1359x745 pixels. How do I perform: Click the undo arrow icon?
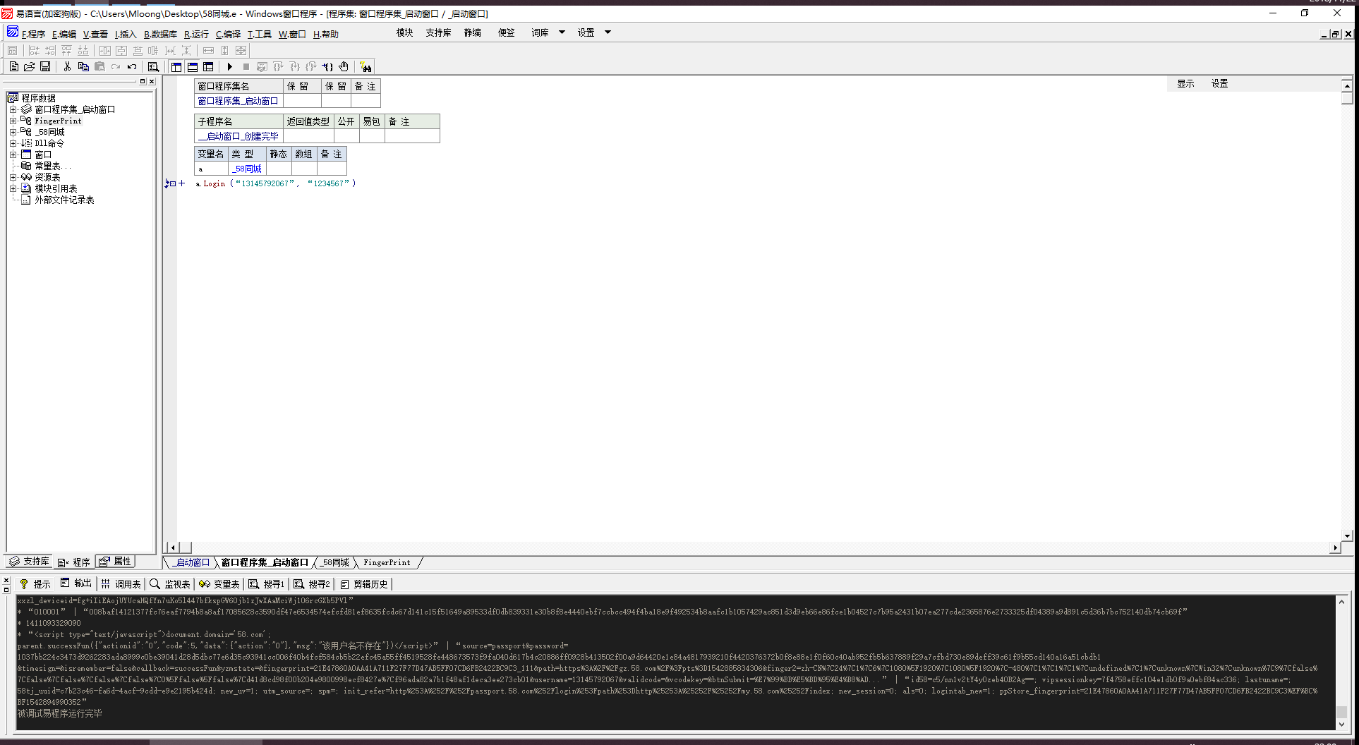[132, 66]
